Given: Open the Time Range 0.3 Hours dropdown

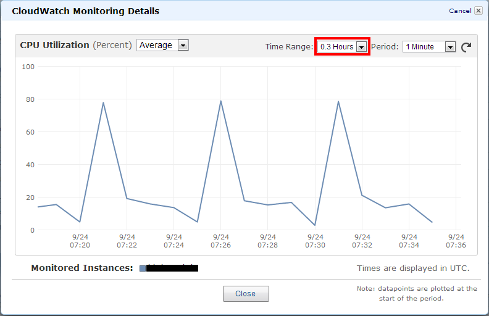Looking at the screenshot, I should (342, 47).
